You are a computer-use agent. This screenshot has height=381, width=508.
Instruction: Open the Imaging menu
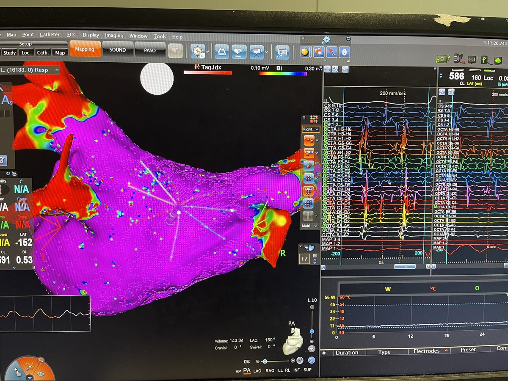pyautogui.click(x=114, y=36)
